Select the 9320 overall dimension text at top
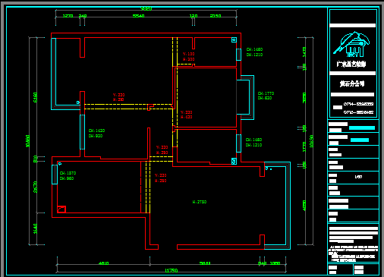 click(x=146, y=9)
